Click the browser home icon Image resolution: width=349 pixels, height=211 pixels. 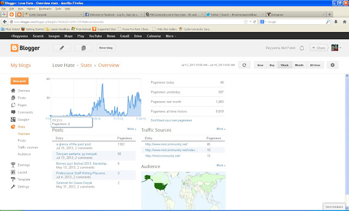[345, 22]
